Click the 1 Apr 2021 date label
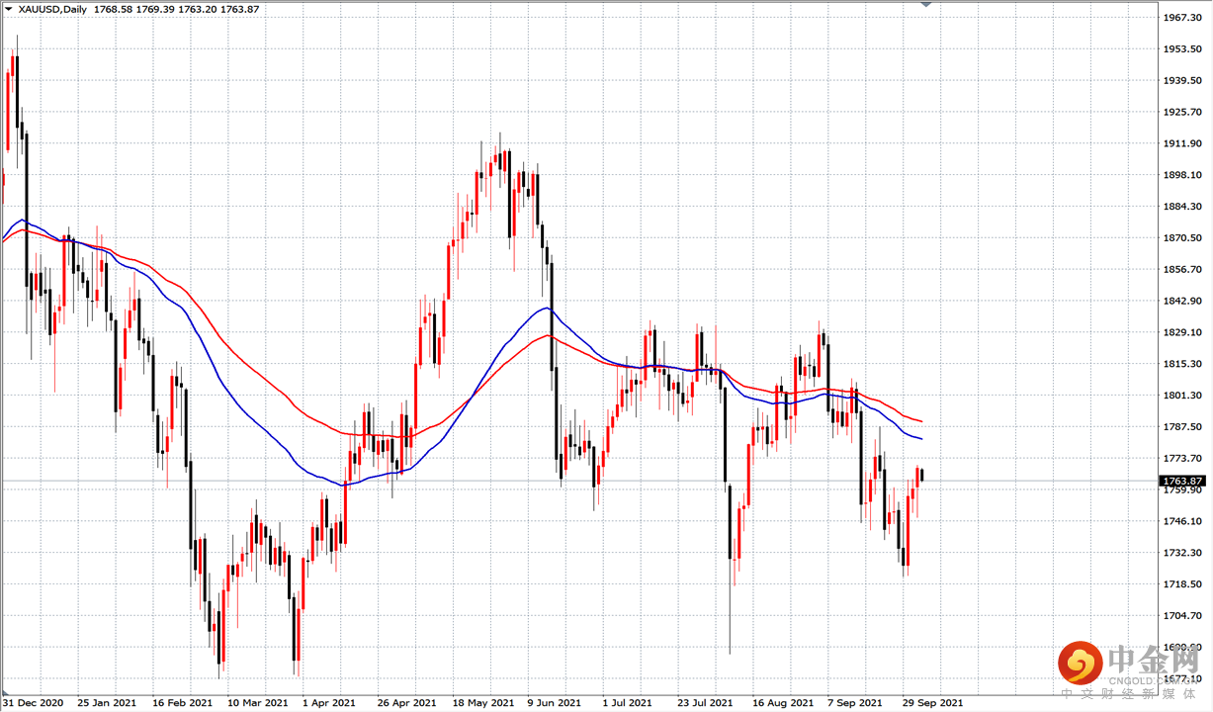The width and height of the screenshot is (1213, 712). pos(329,703)
